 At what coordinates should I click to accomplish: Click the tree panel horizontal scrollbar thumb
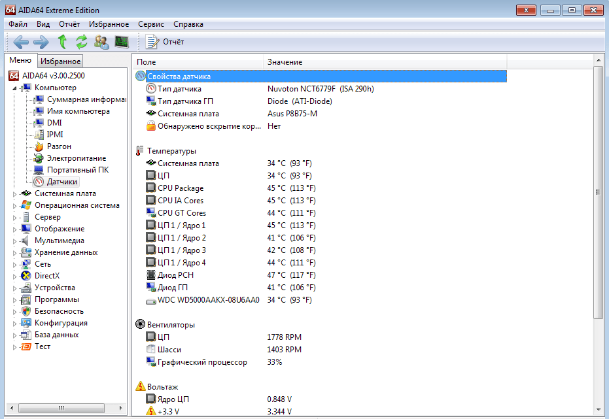click(x=61, y=408)
